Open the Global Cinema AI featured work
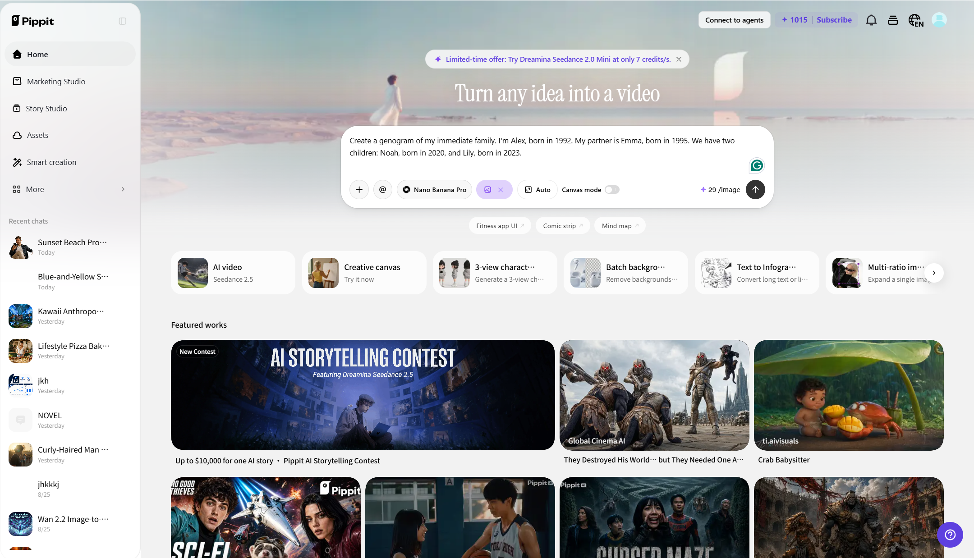This screenshot has height=558, width=974. 654,395
